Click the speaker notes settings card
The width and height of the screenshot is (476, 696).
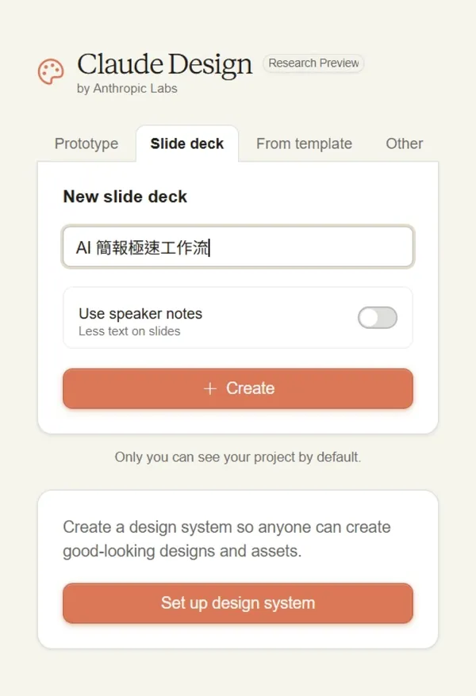(x=238, y=318)
